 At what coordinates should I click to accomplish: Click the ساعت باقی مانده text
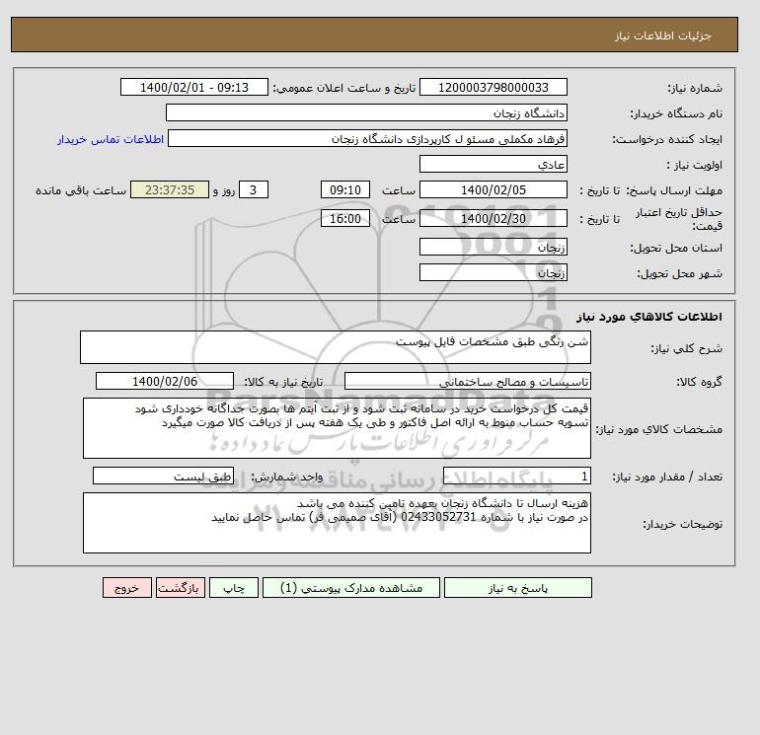click(x=81, y=190)
